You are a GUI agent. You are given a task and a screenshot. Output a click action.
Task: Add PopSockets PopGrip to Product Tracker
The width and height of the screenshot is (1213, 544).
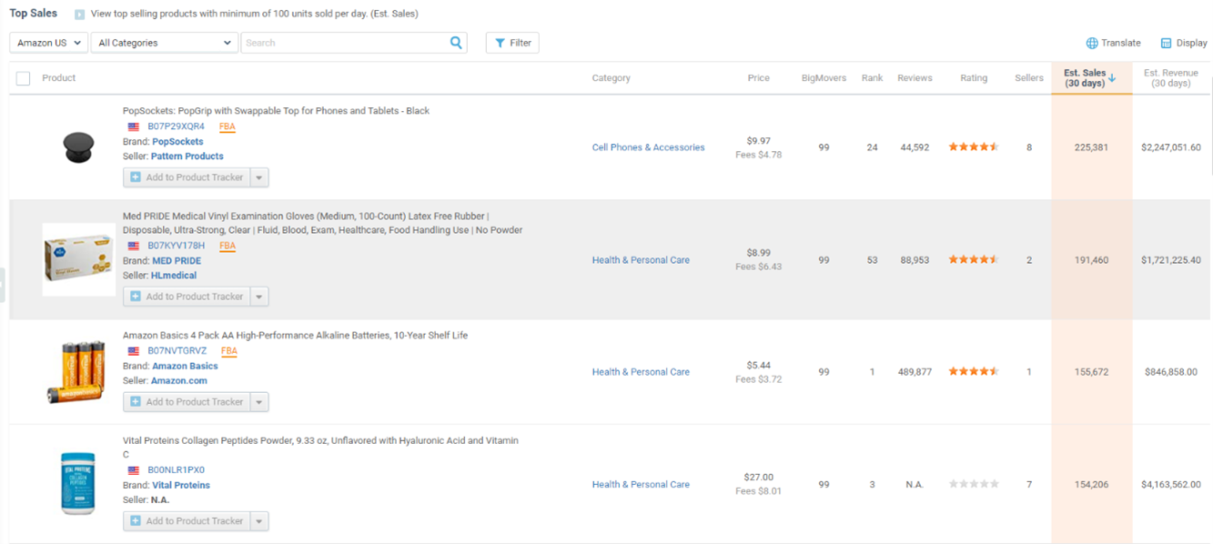187,177
